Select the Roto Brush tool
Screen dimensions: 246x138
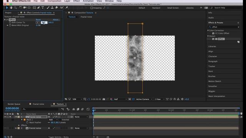point(62,8)
